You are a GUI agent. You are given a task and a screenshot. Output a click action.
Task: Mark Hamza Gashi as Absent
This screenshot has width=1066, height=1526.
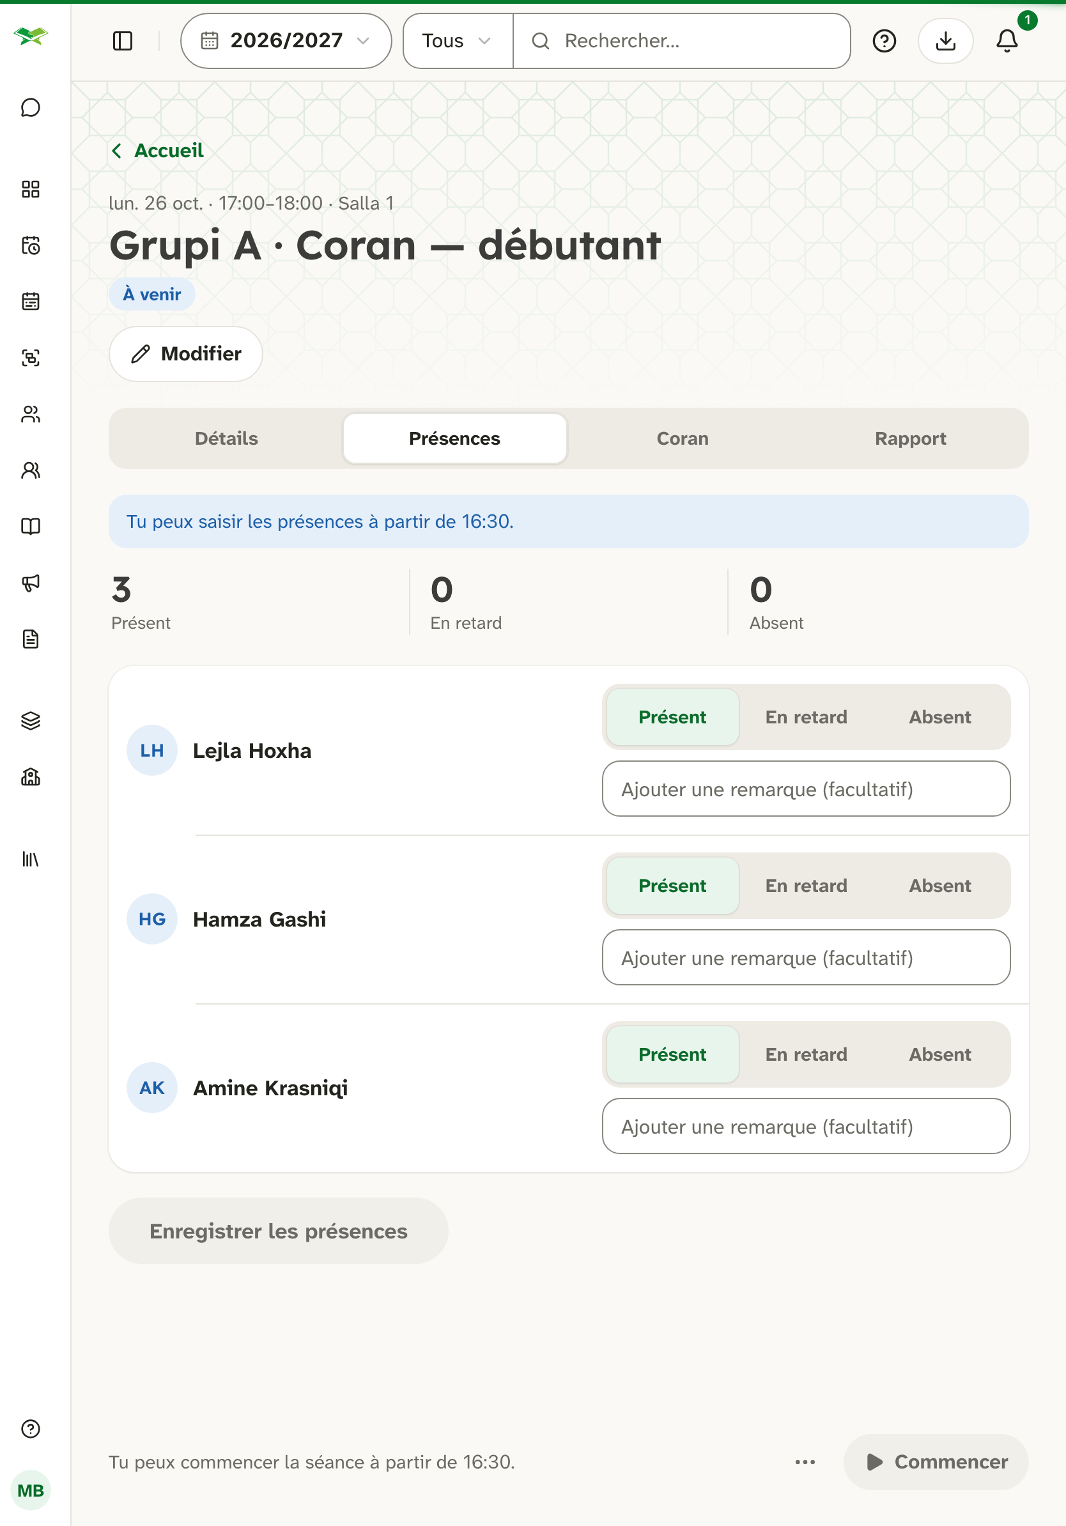[x=939, y=886]
